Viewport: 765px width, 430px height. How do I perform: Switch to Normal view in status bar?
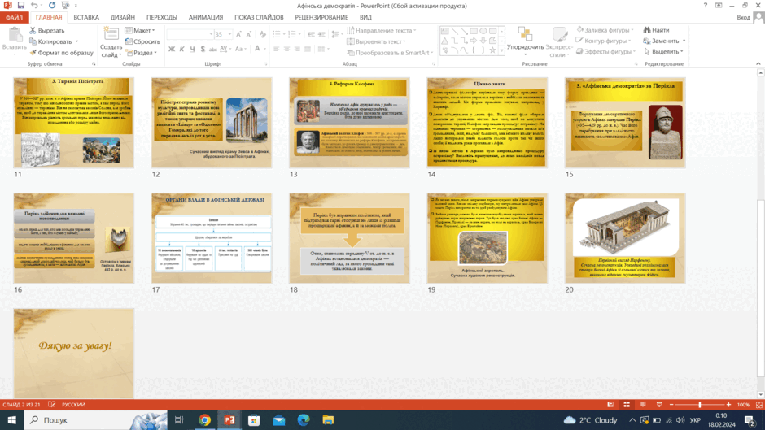(610, 405)
